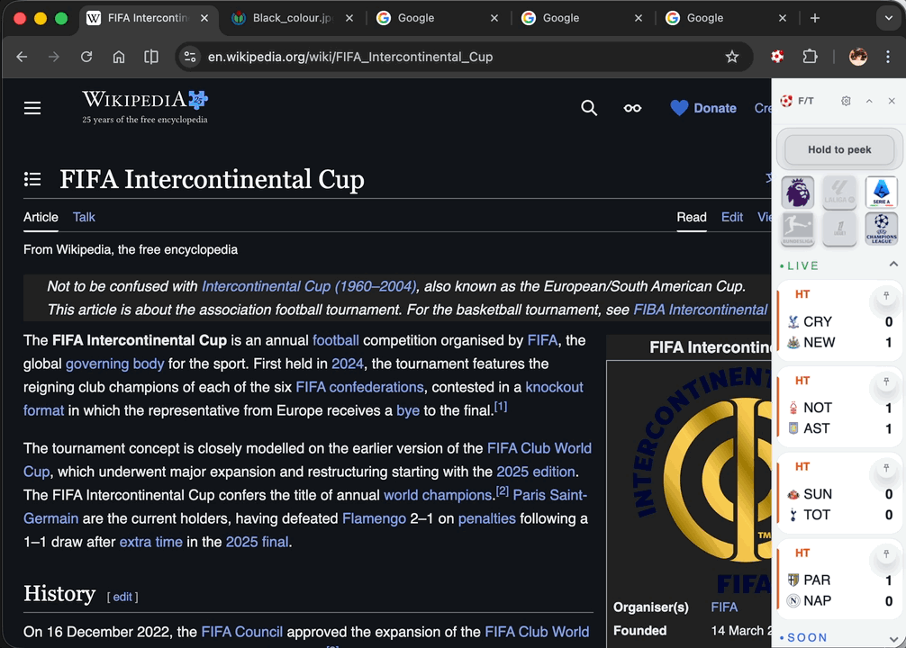Image resolution: width=906 pixels, height=648 pixels.
Task: Toggle the Bundesliga league filter
Action: (798, 229)
